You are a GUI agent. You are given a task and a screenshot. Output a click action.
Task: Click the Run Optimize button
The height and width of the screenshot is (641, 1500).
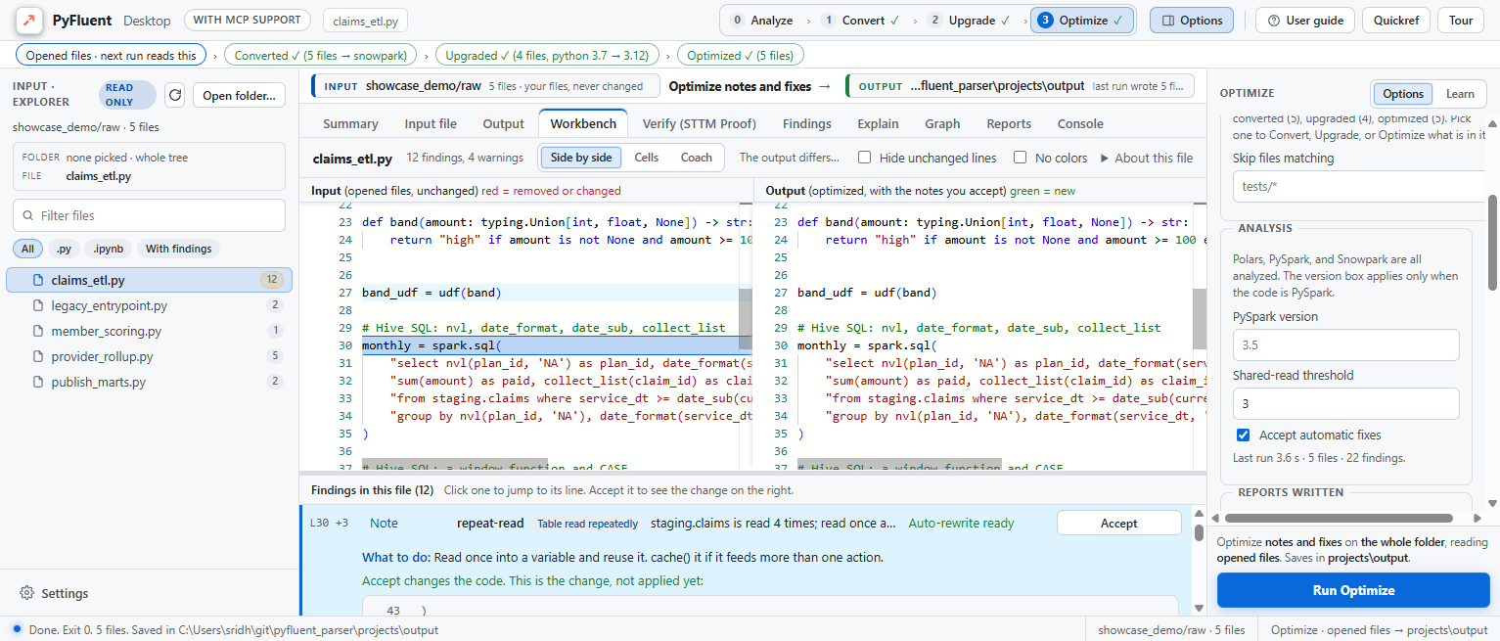pos(1353,590)
